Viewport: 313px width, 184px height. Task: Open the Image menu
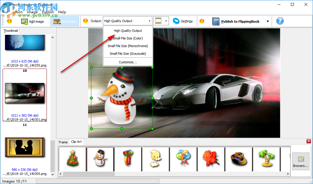pyautogui.click(x=32, y=12)
